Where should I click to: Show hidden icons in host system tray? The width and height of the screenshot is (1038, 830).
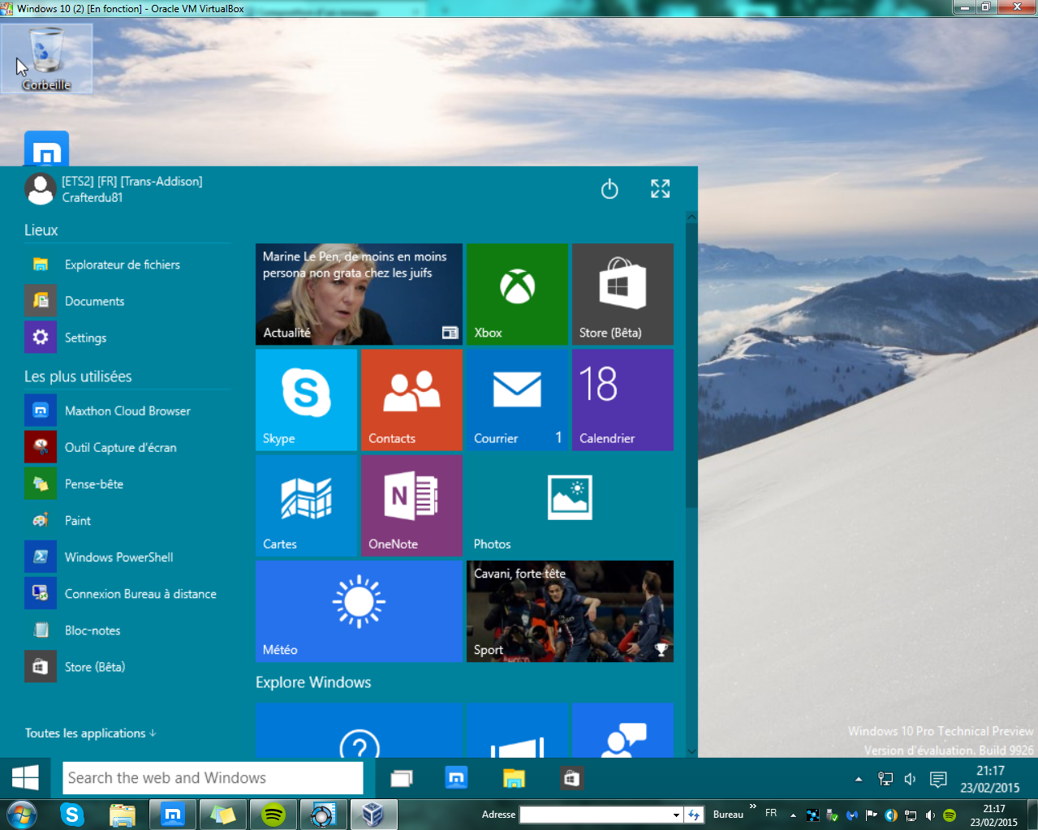[x=793, y=815]
